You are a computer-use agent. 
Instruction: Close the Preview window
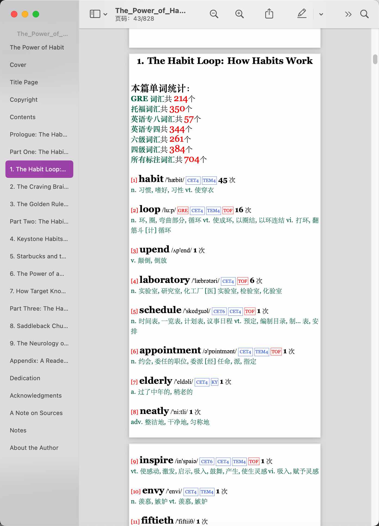pyautogui.click(x=14, y=14)
